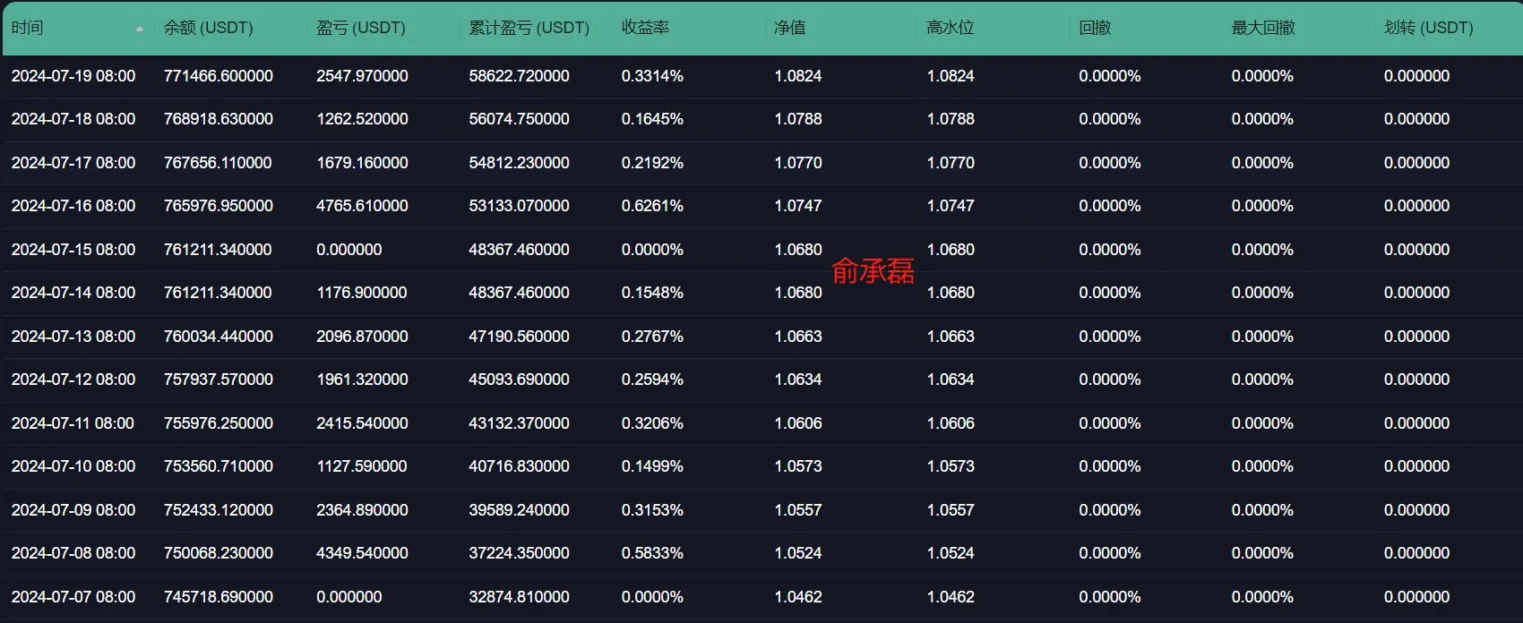Click cumulative profit 40716.830000
Image resolution: width=1523 pixels, height=623 pixels.
519,466
